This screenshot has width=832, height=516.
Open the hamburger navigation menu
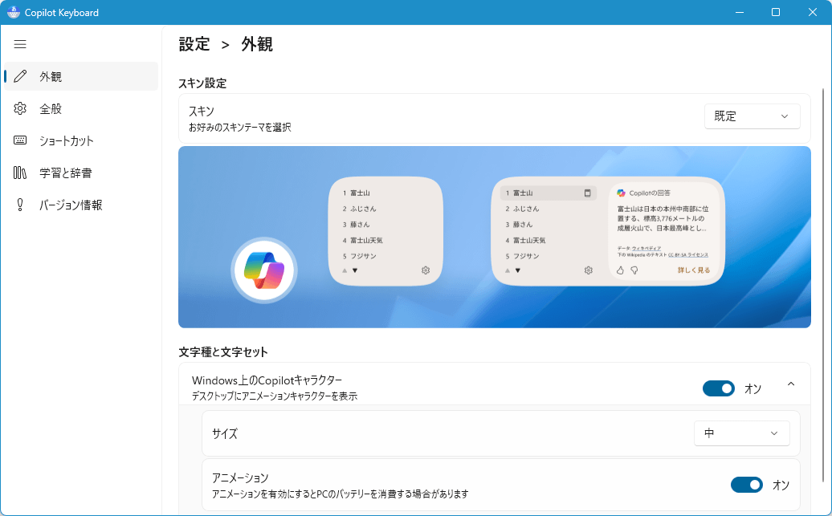[20, 44]
